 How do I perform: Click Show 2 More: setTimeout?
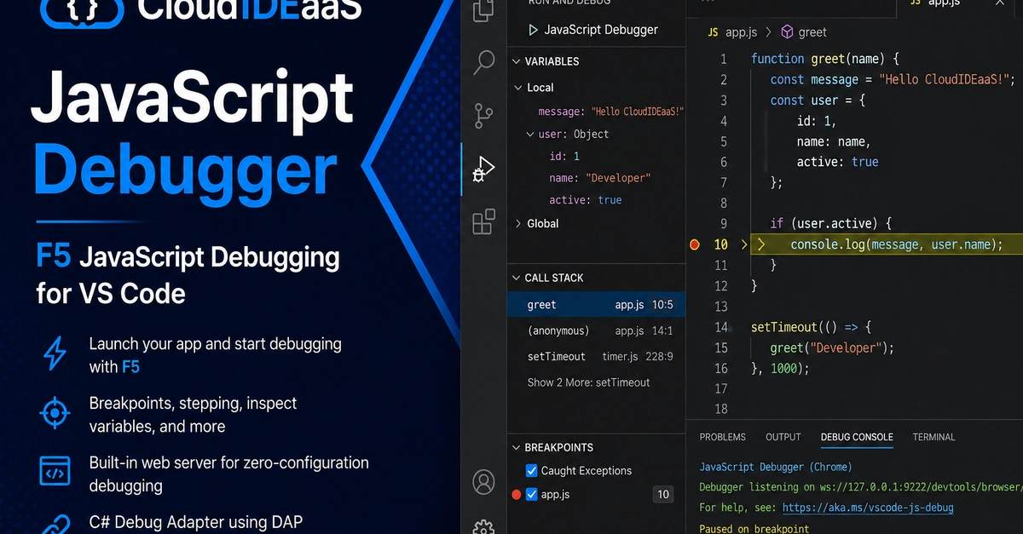[589, 382]
